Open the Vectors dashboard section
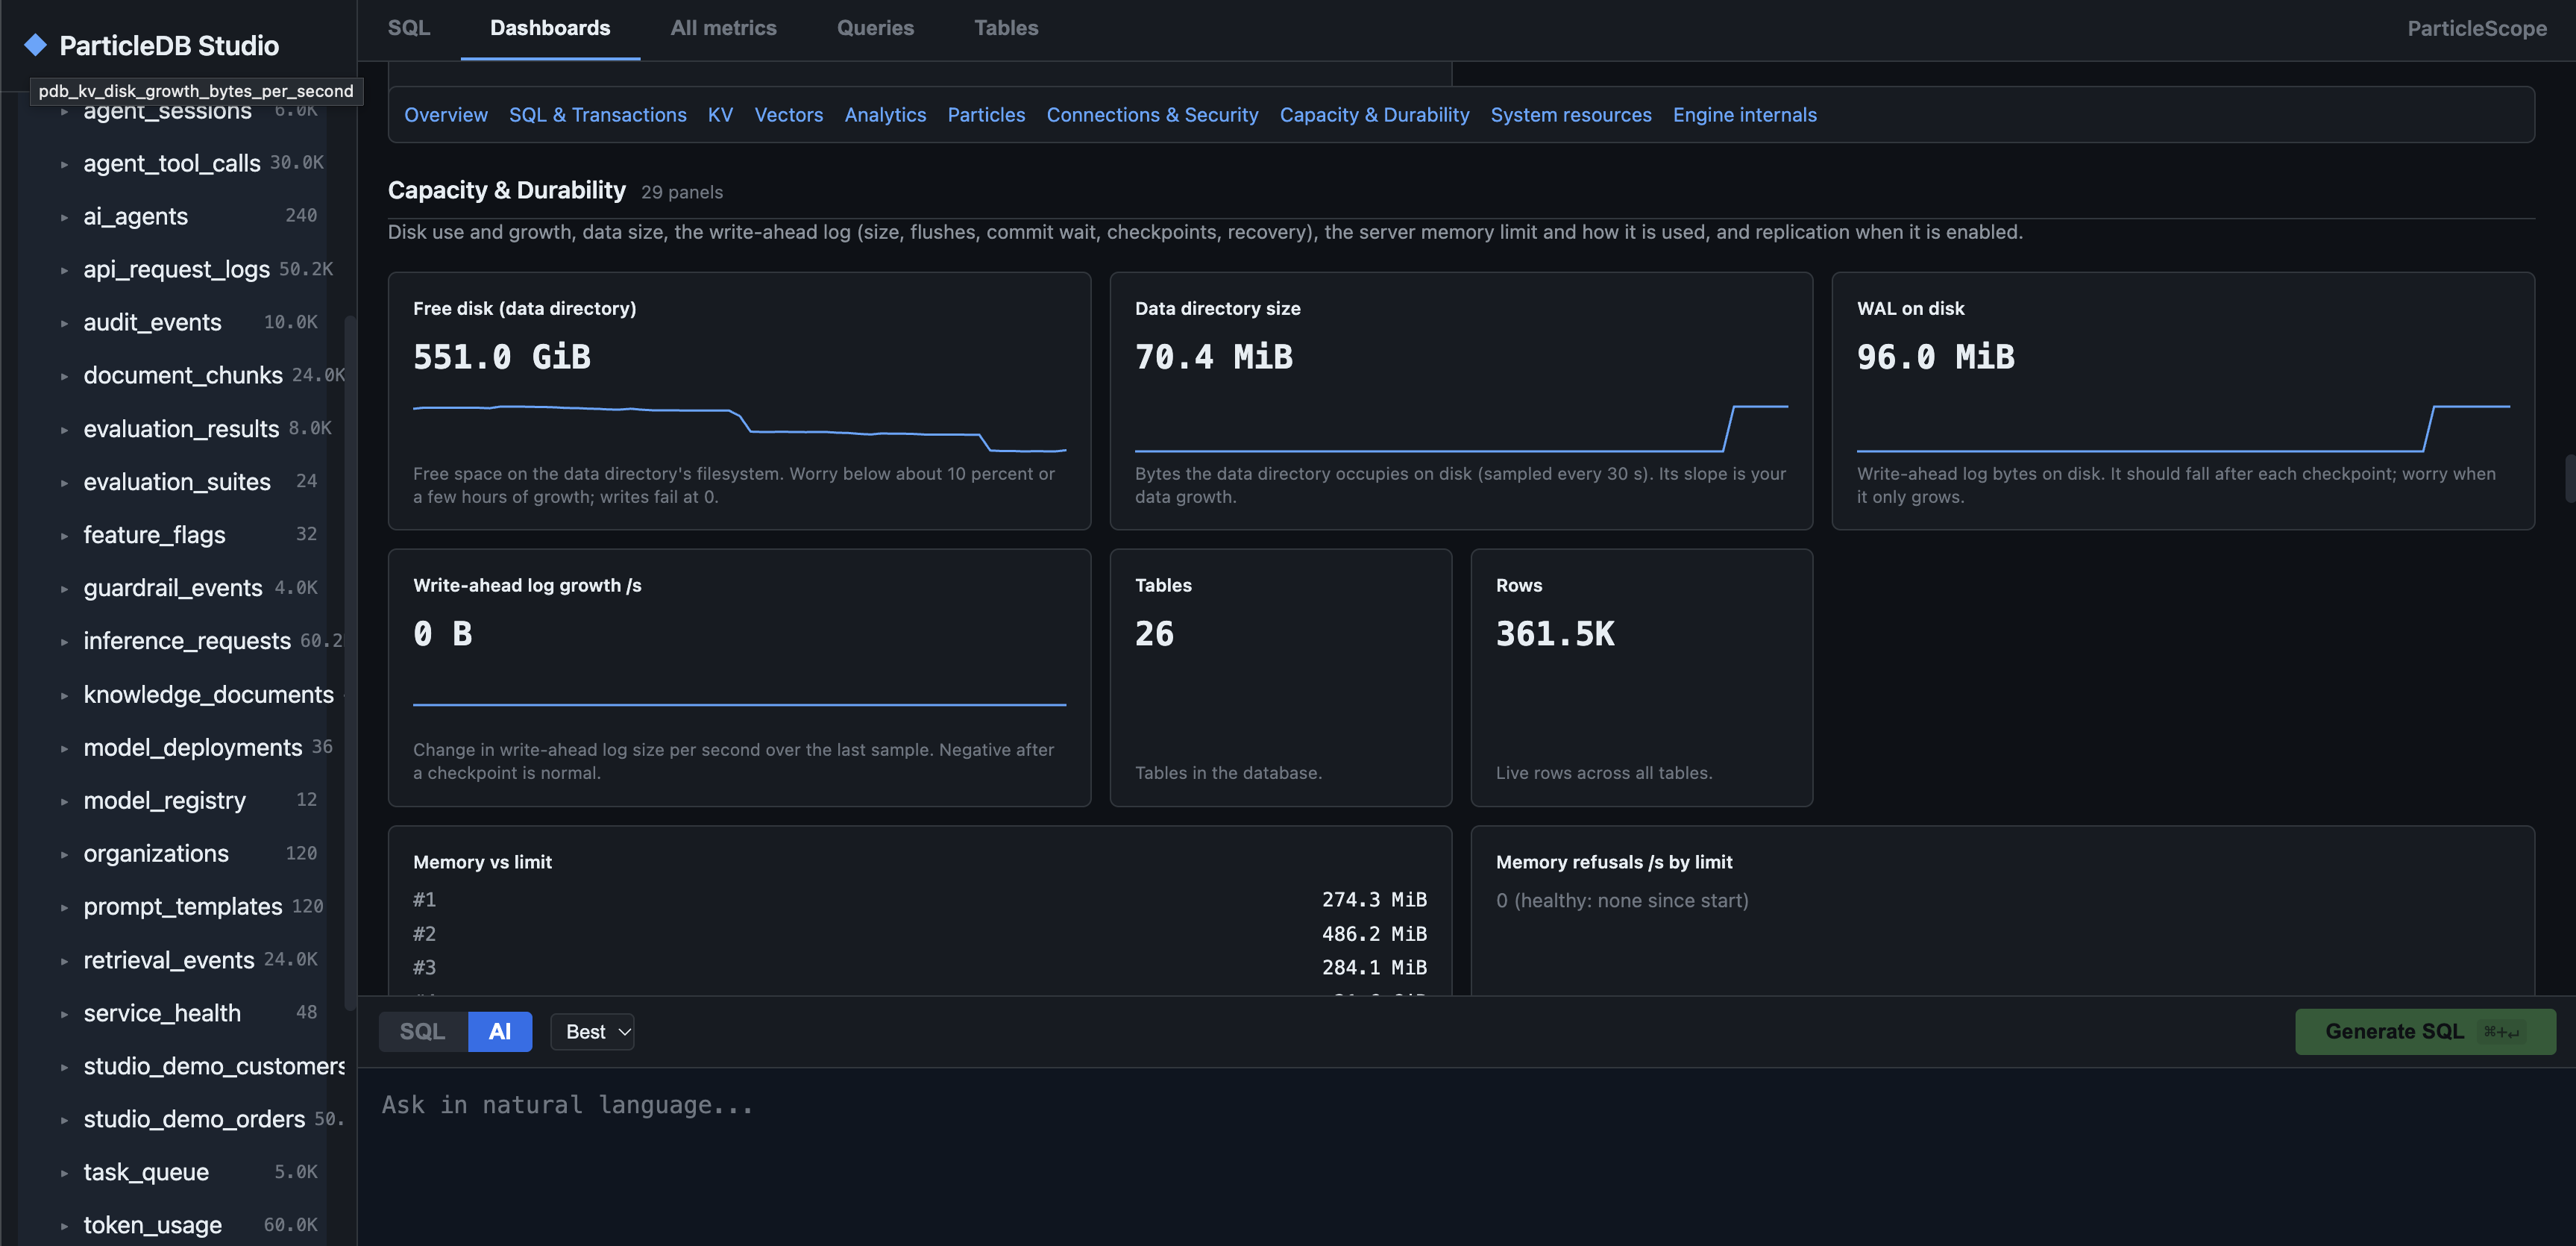This screenshot has width=2576, height=1246. [789, 115]
